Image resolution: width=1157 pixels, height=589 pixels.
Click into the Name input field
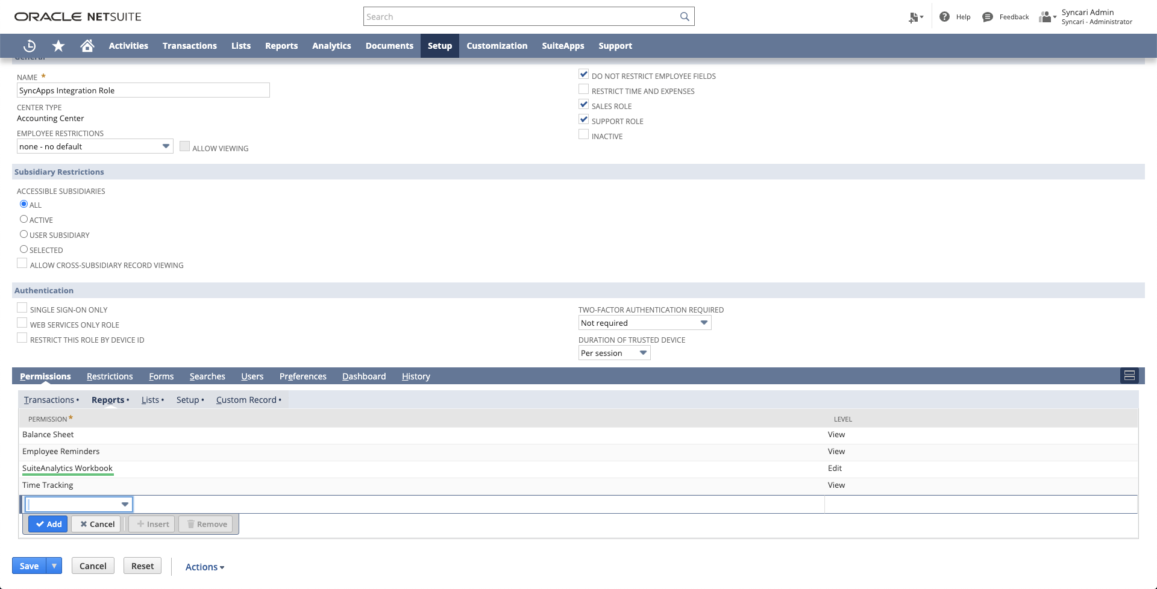[x=143, y=90]
